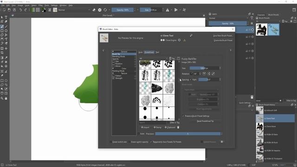Select the Color Sampler eyedropper tool

(x=6, y=58)
